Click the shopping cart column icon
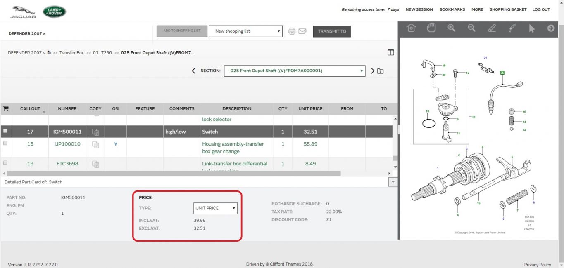 tap(6, 109)
